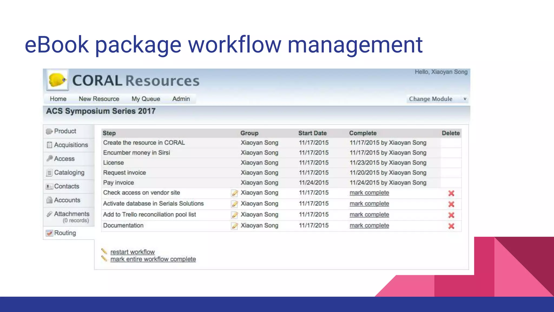
Task: Click the Group column header
Action: [249, 133]
